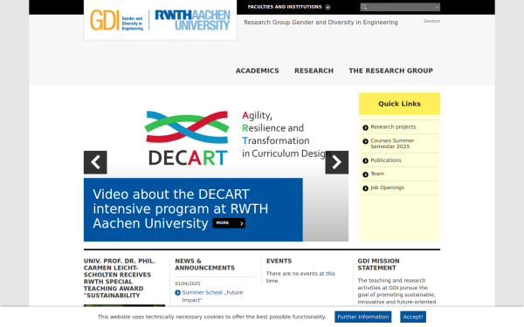Click arrow icon beside Summer School link
The width and height of the screenshot is (524, 327).
tap(178, 293)
